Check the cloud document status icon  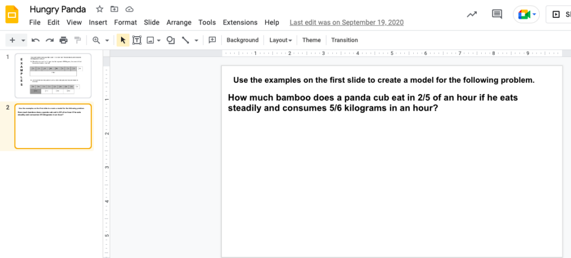129,9
